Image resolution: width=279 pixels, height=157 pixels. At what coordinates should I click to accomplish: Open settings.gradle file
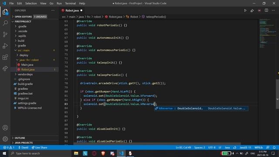point(35,103)
